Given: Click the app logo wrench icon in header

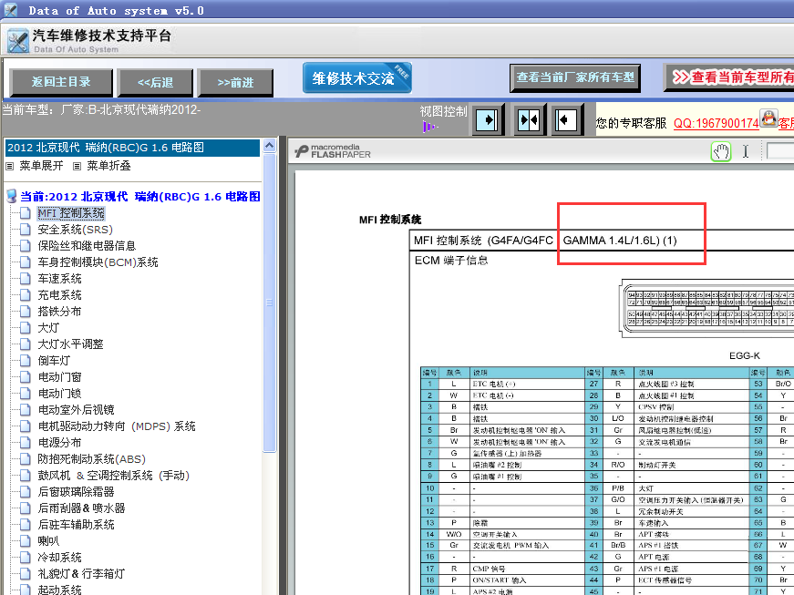Looking at the screenshot, I should 17,40.
